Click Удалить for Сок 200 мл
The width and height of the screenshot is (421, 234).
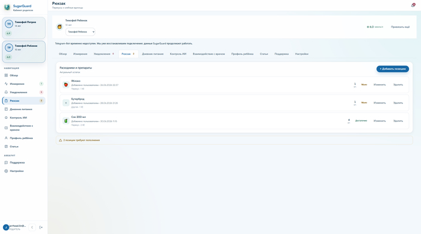pos(398,121)
